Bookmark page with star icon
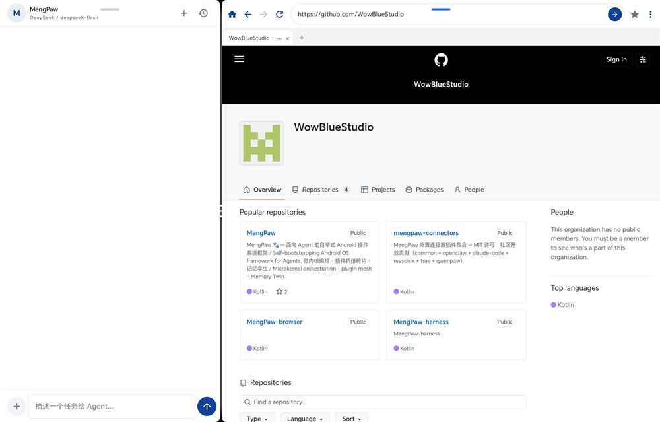 coord(635,15)
